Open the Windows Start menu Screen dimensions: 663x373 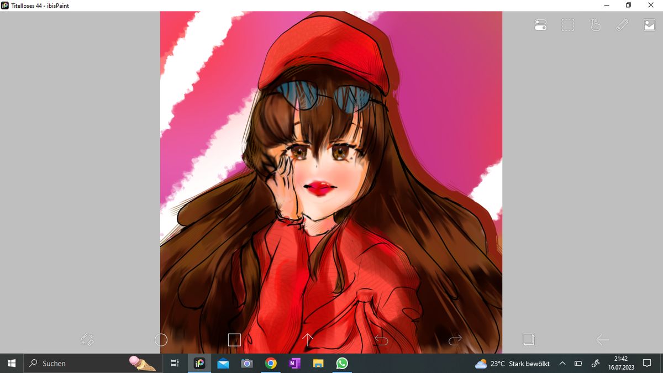click(x=11, y=363)
